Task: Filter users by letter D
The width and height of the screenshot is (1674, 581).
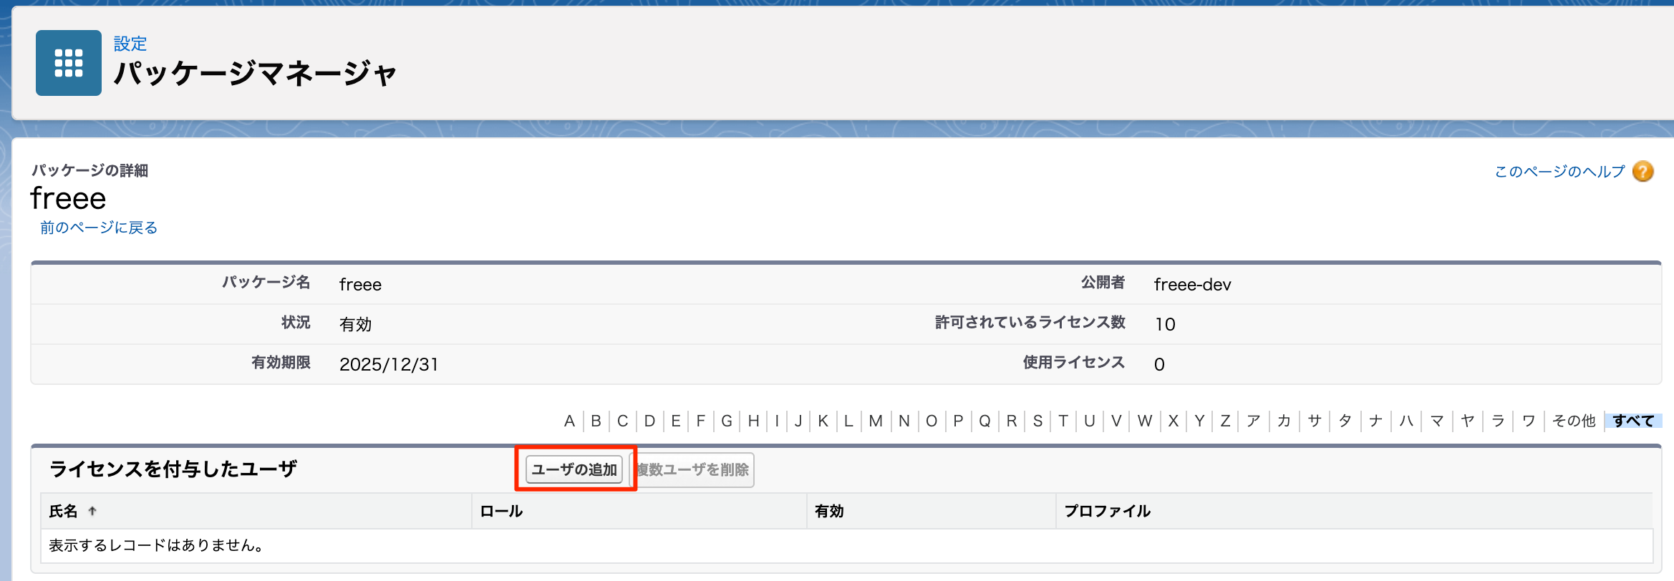Action: (649, 421)
